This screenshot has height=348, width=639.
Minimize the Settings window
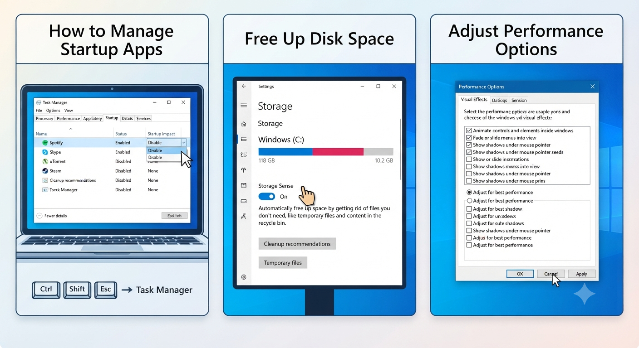[x=362, y=86]
